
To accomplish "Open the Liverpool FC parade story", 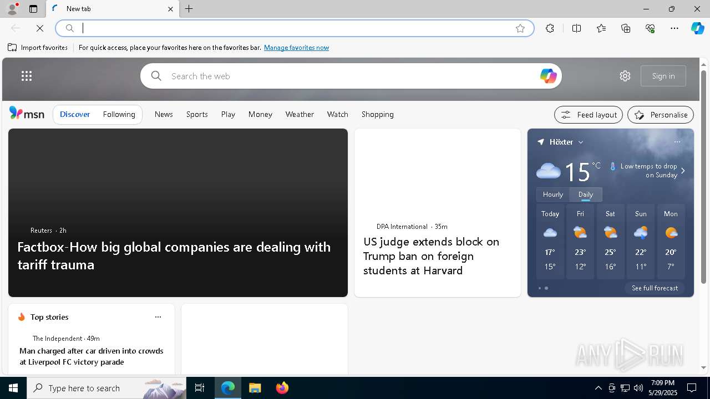I will [x=92, y=356].
